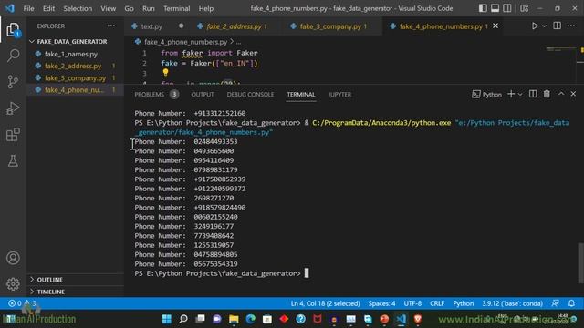The width and height of the screenshot is (584, 328).
Task: Open the Manage gear icon
Action: (13, 284)
